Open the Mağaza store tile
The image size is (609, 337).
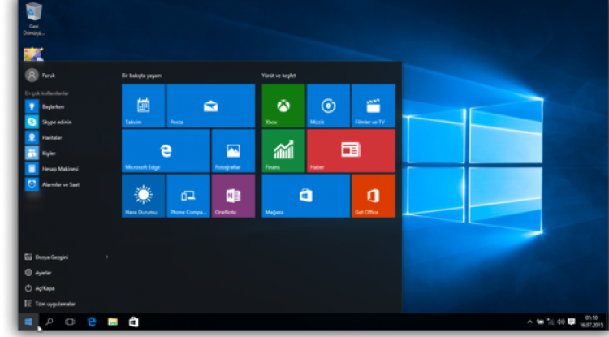pyautogui.click(x=306, y=196)
